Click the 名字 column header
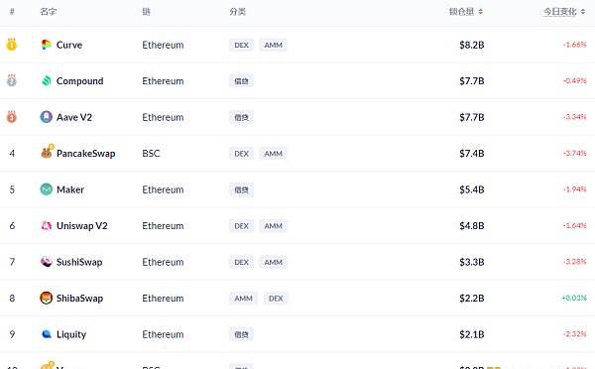 49,12
